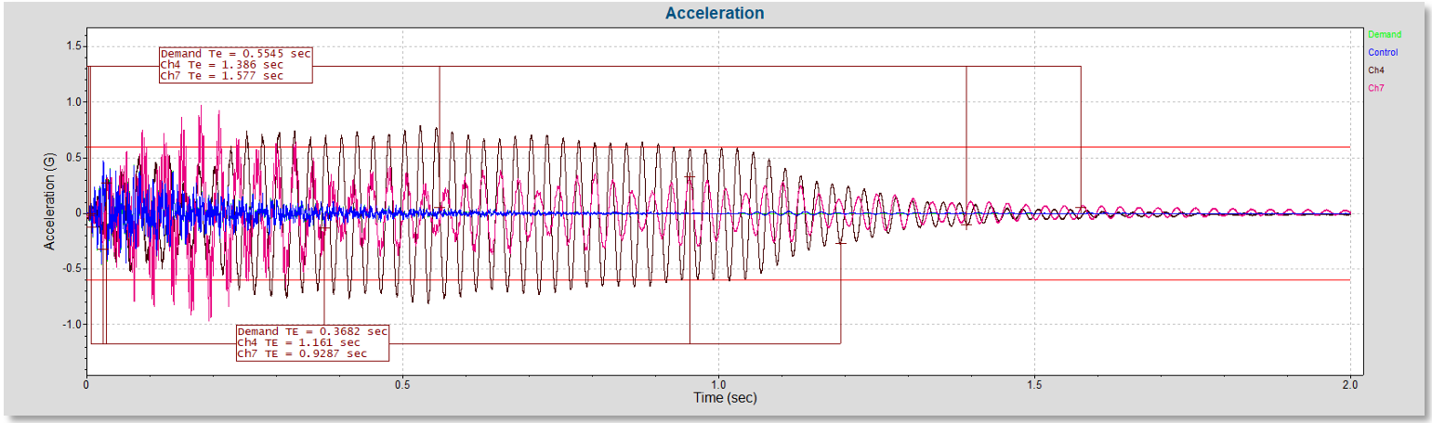Click the 2.0 tick label on time axis
This screenshot has height=423, width=1432.
click(1351, 383)
